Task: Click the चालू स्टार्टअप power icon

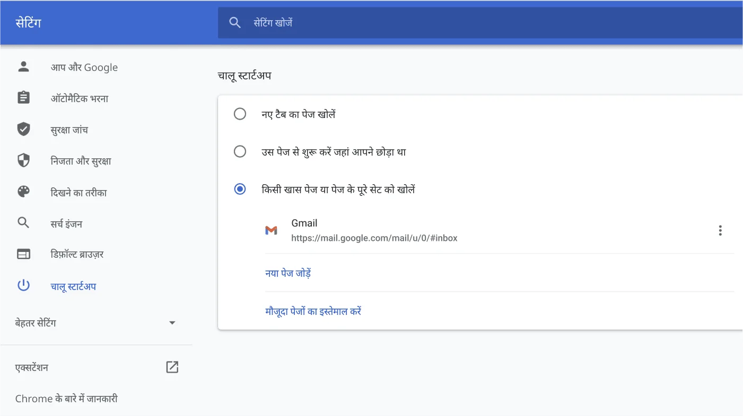Action: click(23, 285)
